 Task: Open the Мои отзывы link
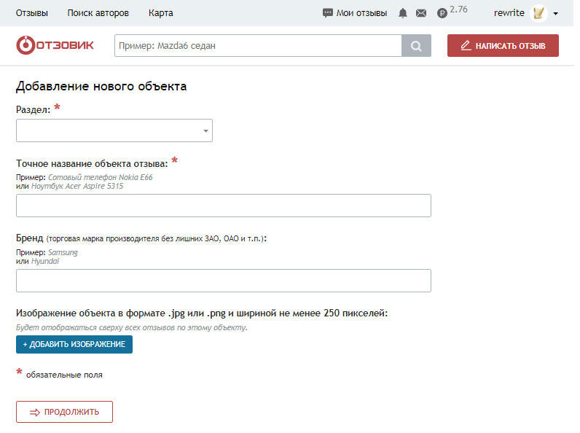[361, 13]
